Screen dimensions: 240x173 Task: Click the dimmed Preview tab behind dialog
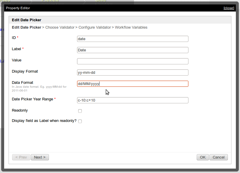tap(50, 1)
